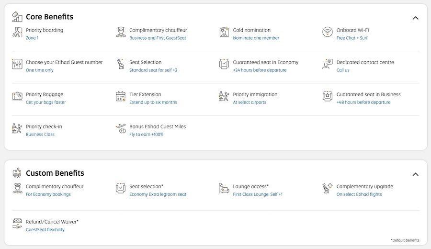Click 'Nominate one member' link

(256, 38)
